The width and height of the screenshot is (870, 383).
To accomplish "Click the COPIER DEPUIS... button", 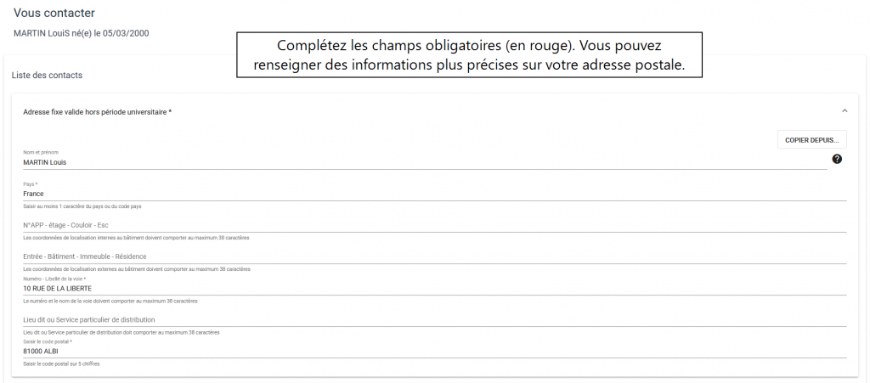I will click(811, 140).
